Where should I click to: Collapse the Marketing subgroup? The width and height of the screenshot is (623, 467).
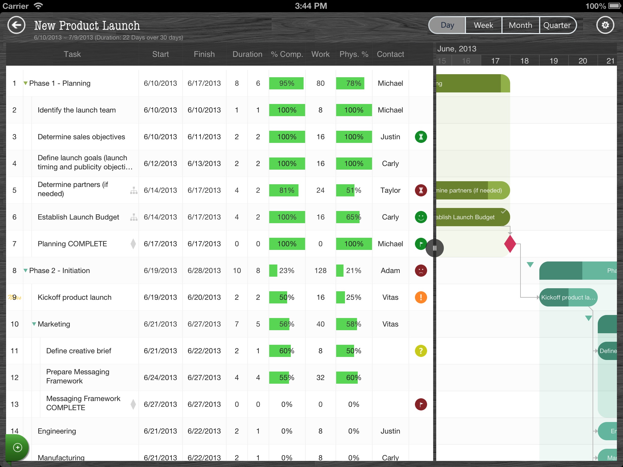click(34, 324)
